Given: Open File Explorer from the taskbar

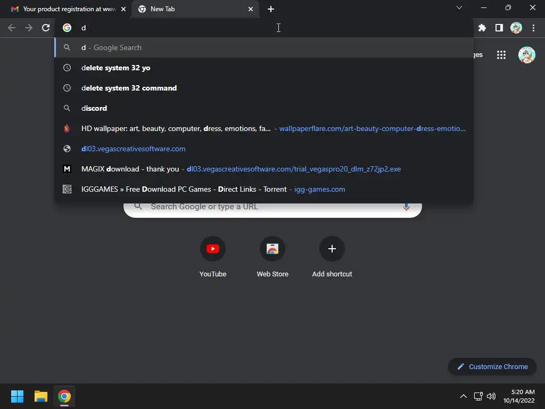Looking at the screenshot, I should (40, 396).
